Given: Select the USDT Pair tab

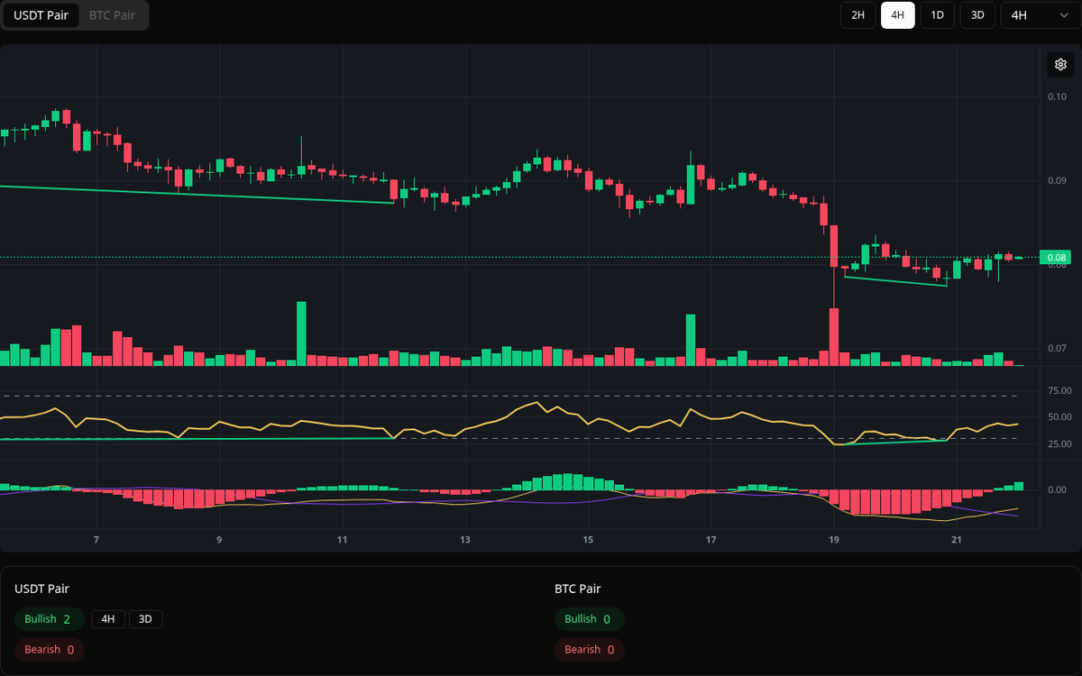Looking at the screenshot, I should click(x=41, y=15).
